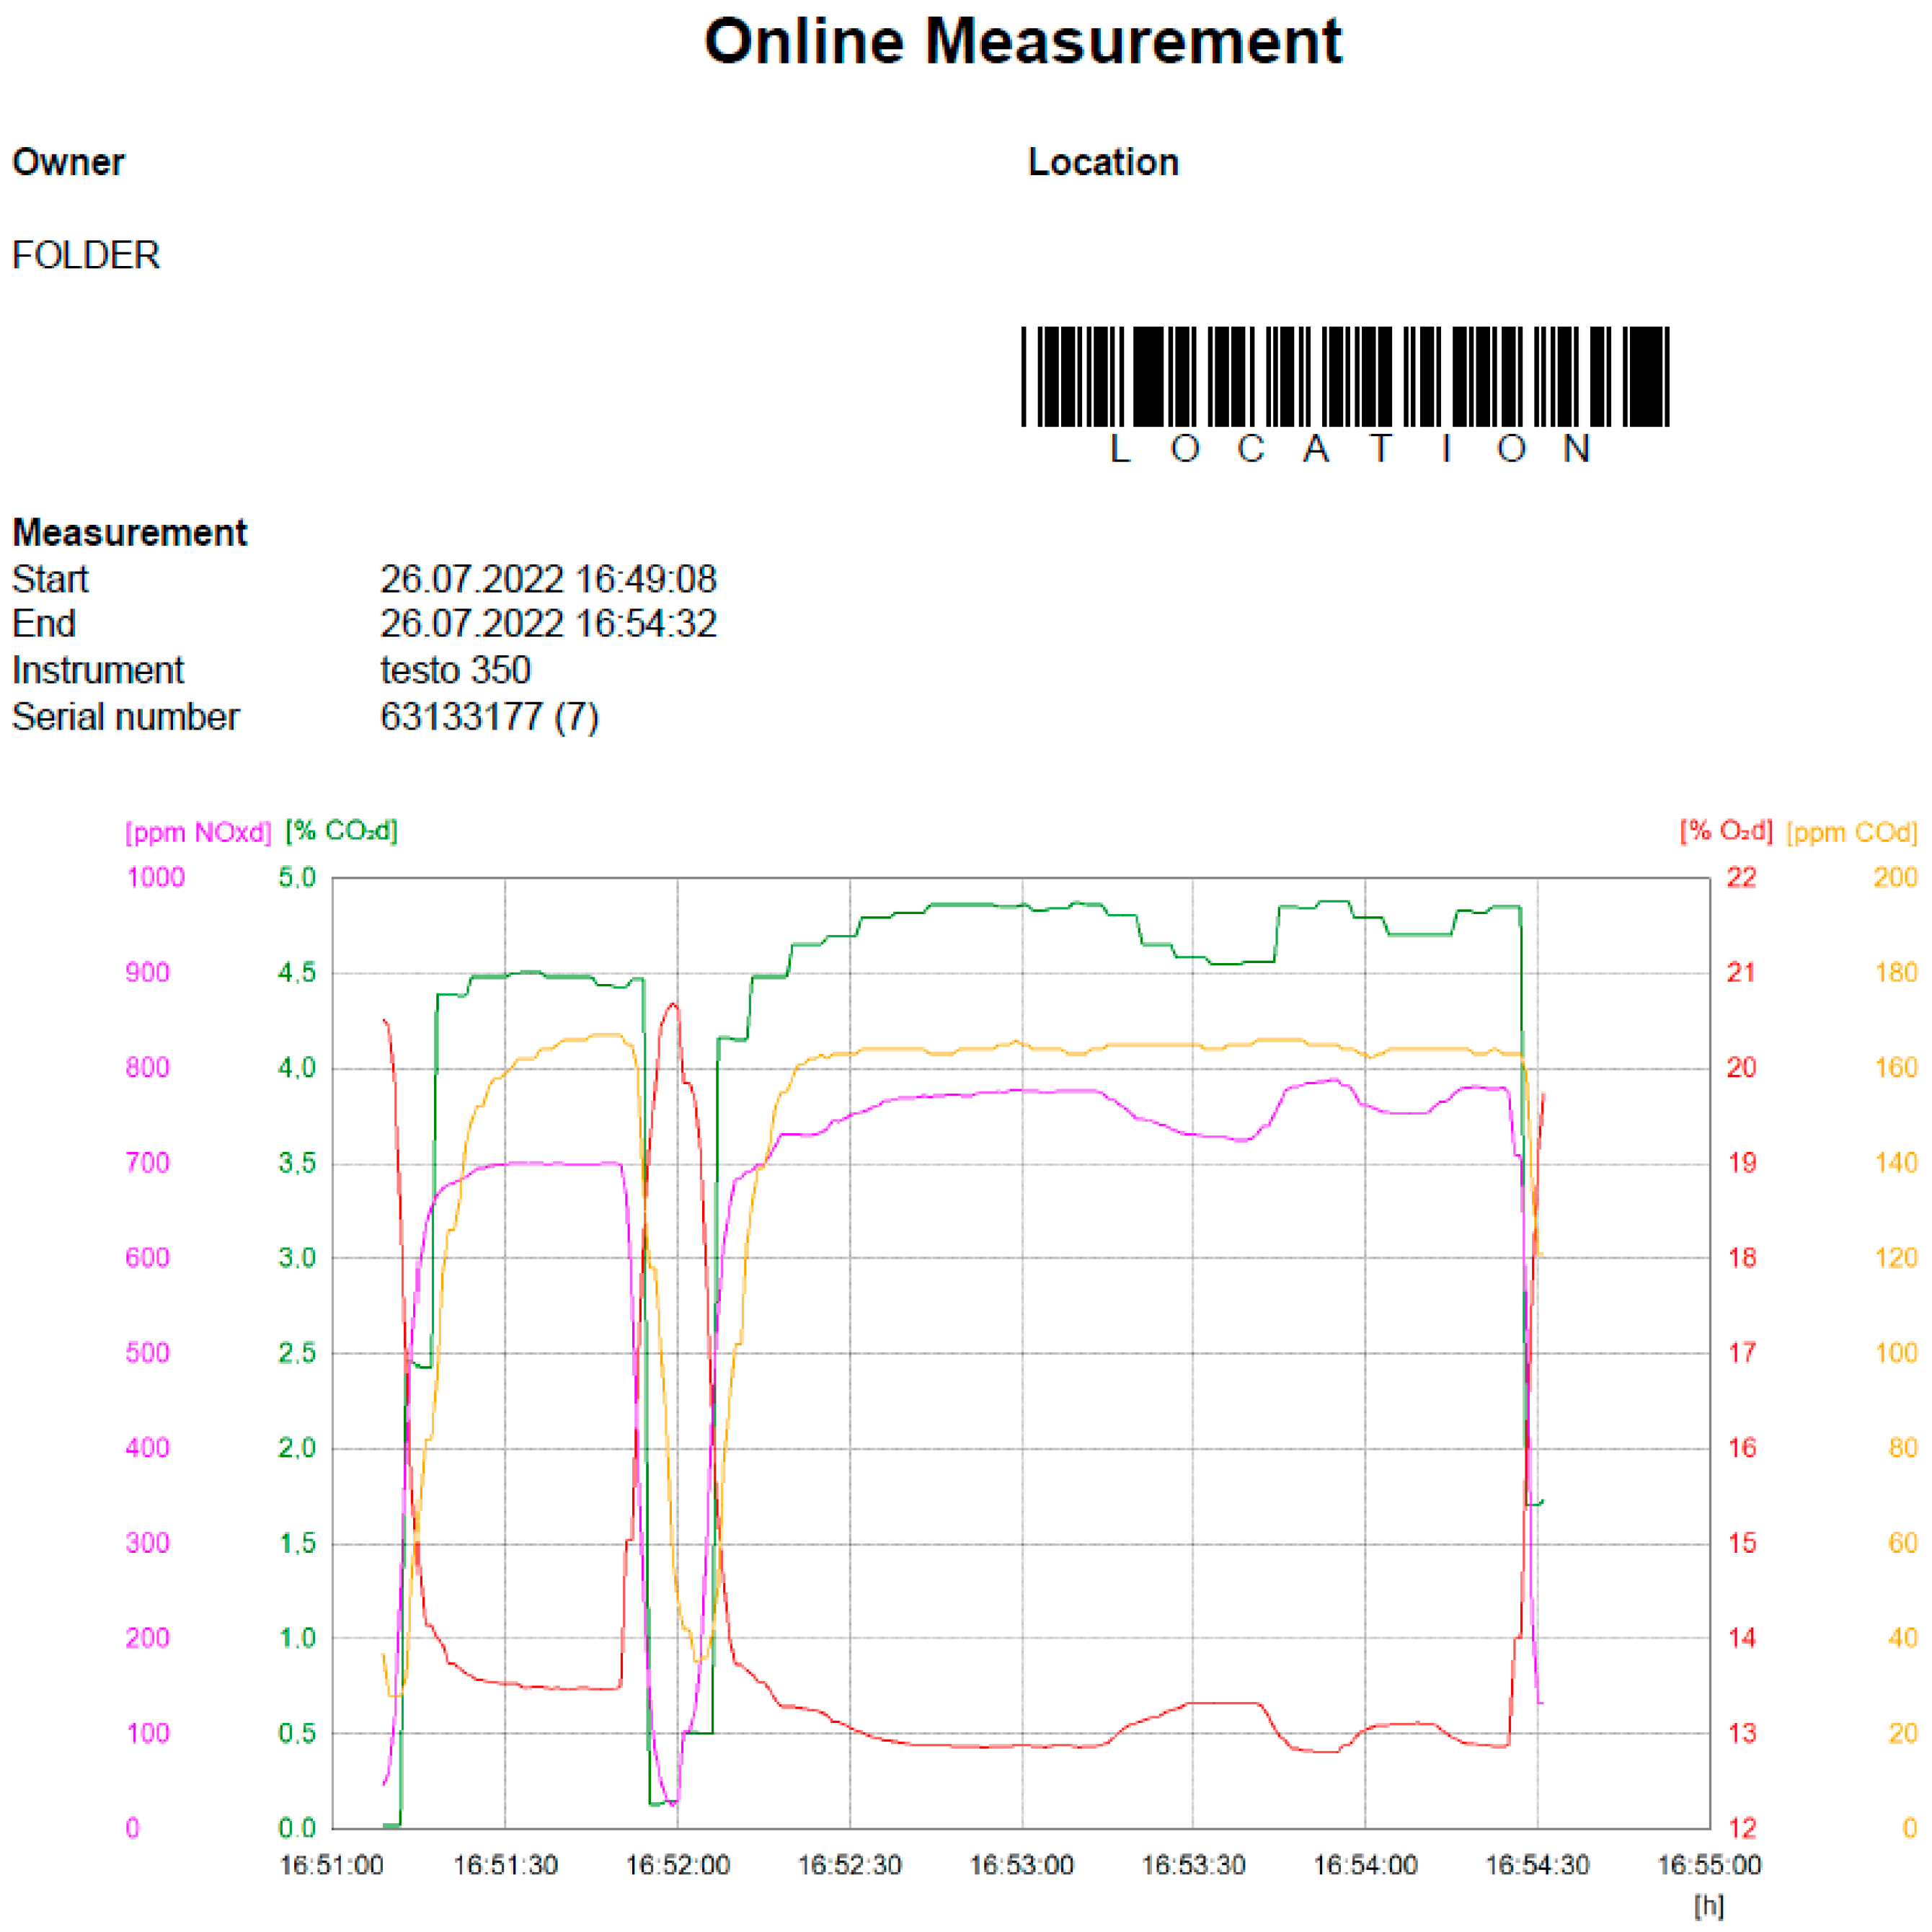The height and width of the screenshot is (1932, 1932).
Task: Click the [h] time unit label
Action: (x=1709, y=1906)
